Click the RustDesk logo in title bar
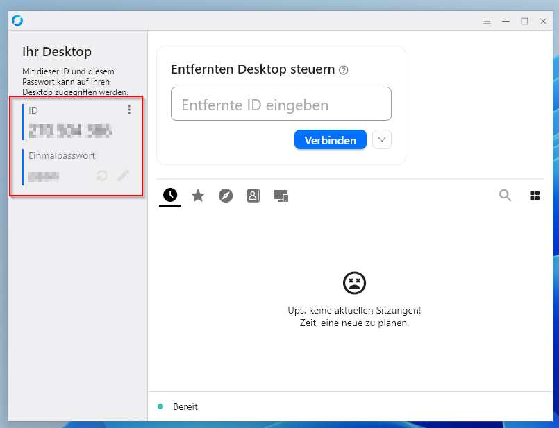 (17, 20)
